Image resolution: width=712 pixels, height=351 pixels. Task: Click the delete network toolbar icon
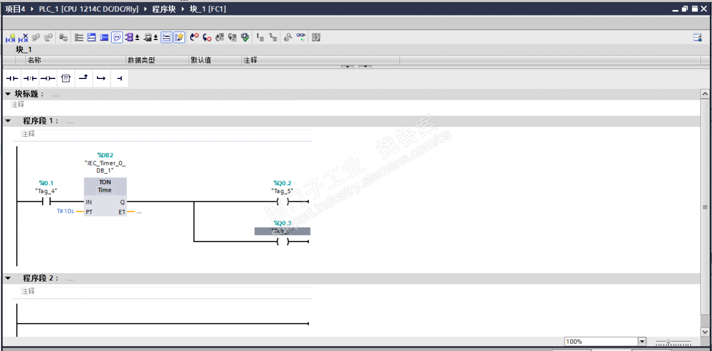23,38
